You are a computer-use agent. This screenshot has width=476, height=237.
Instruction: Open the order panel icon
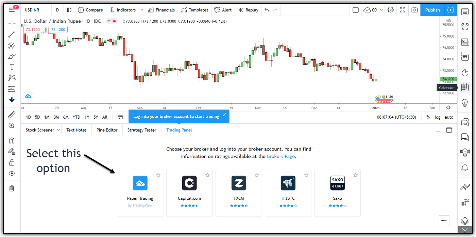coord(465,187)
